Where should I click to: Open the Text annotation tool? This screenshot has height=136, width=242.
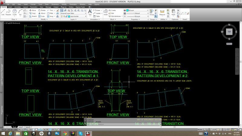[x=90, y=12]
